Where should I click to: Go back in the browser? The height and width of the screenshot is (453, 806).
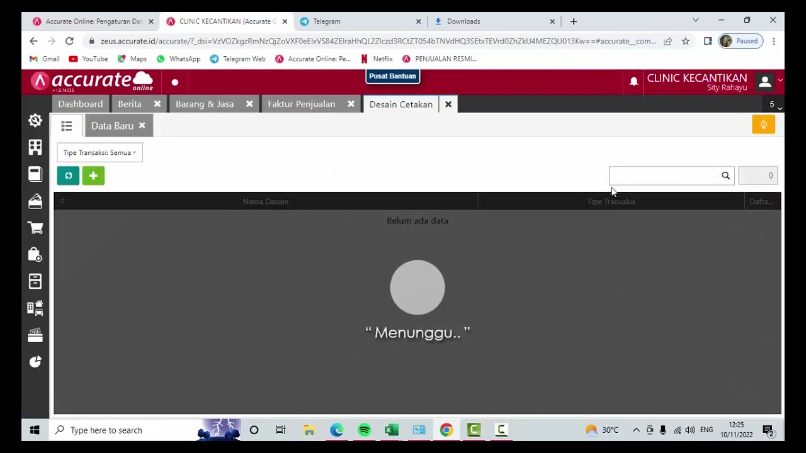33,41
